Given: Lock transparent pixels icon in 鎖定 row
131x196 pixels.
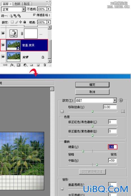Looking at the screenshot, I should click(12, 22).
